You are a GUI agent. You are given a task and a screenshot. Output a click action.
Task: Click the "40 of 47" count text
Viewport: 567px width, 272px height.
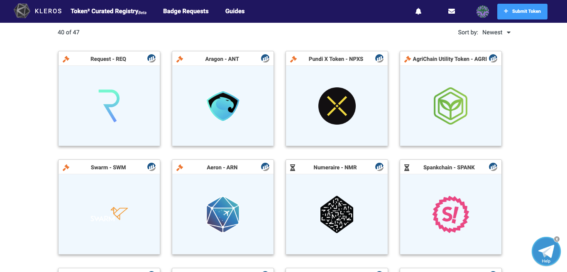point(68,32)
